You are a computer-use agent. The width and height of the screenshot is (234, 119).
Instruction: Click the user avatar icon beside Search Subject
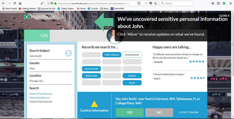click(x=68, y=53)
